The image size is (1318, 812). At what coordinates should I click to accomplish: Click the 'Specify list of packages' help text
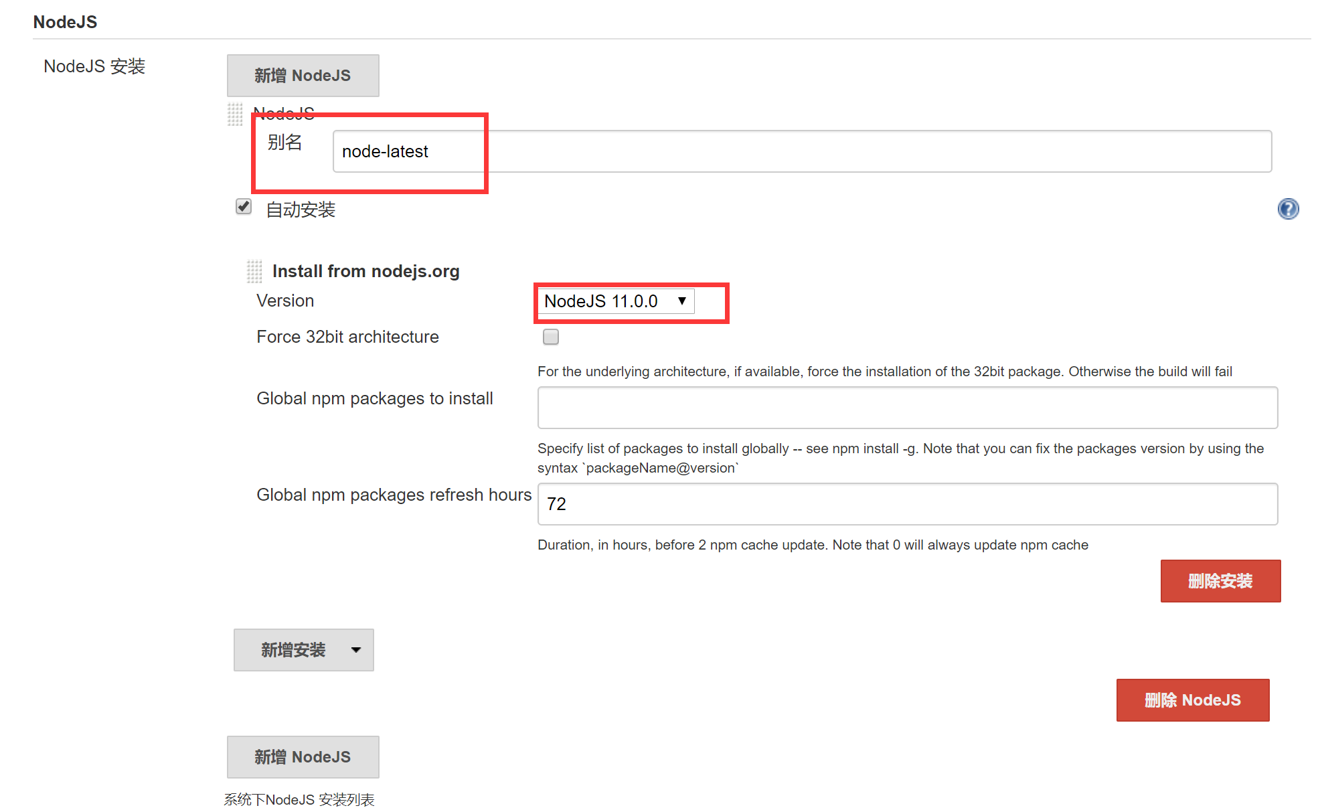[900, 458]
